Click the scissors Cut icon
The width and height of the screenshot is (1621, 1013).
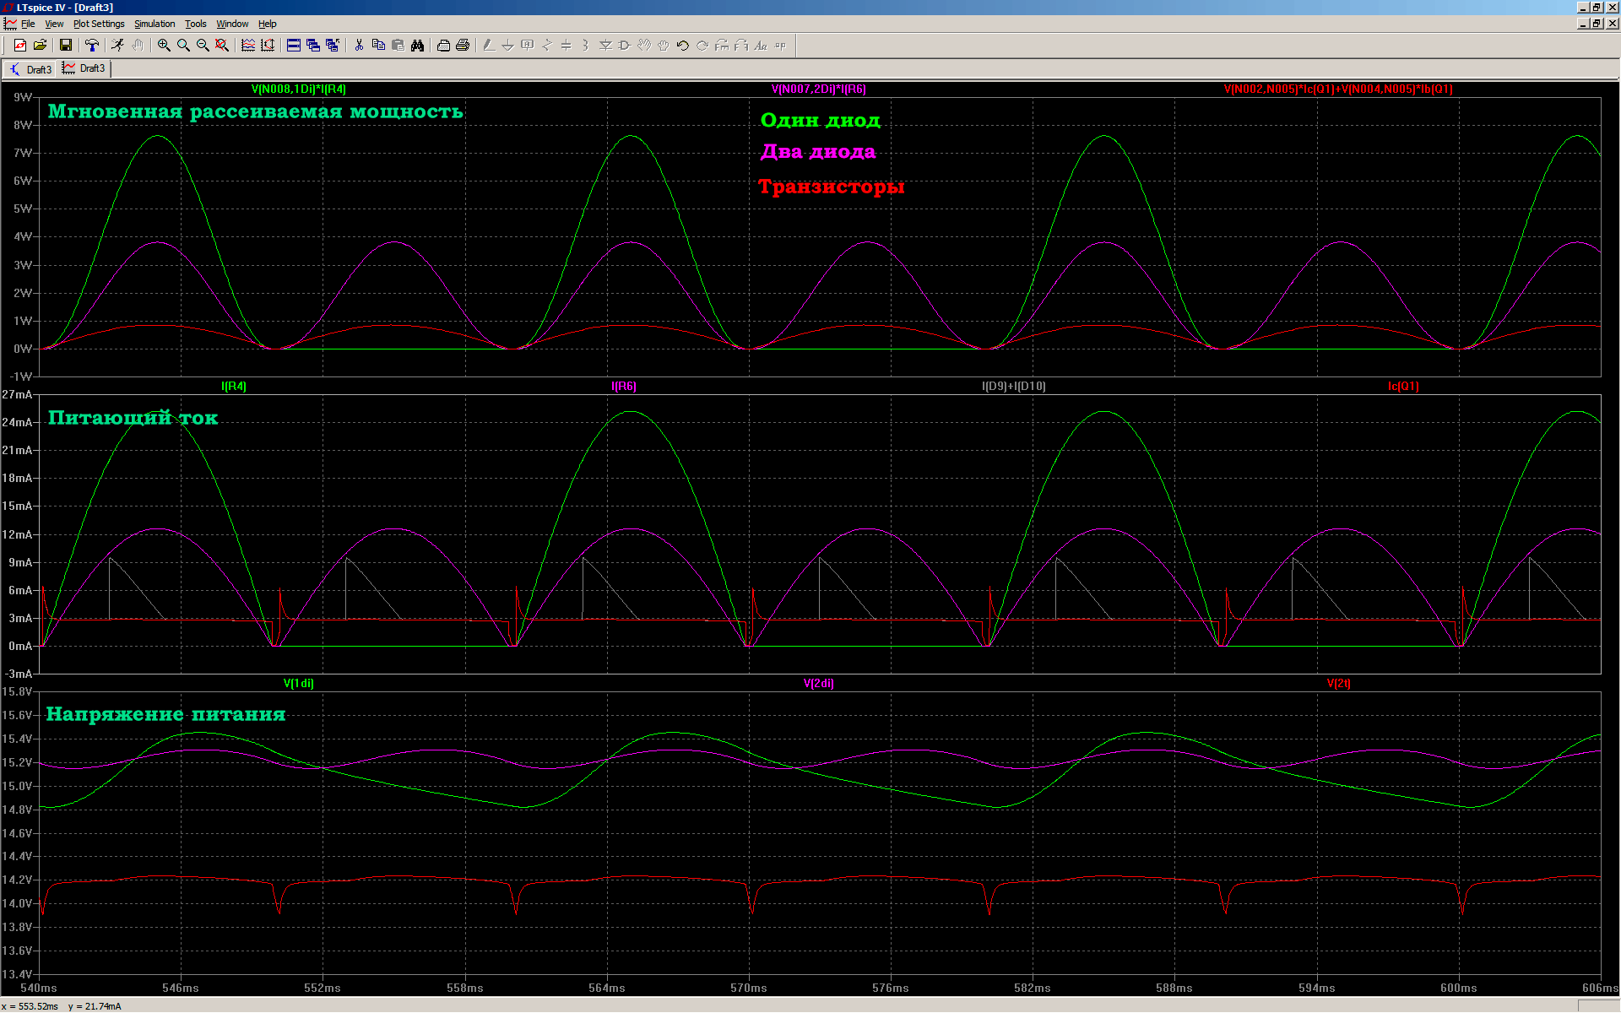pos(359,46)
